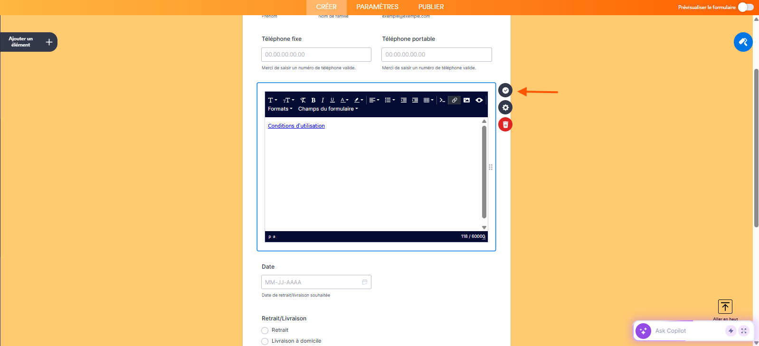Validate the text block with checkmark button
The width and height of the screenshot is (759, 346).
tap(505, 90)
